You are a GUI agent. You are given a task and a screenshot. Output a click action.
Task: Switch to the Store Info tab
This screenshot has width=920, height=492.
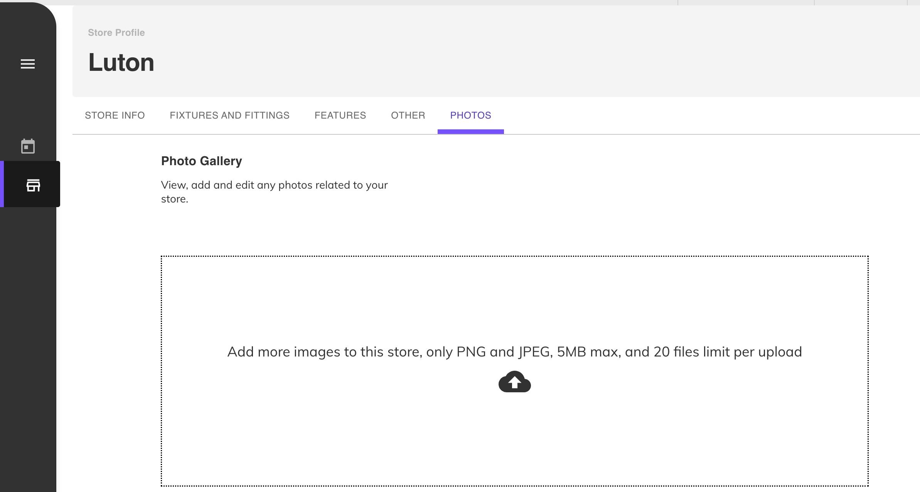115,115
